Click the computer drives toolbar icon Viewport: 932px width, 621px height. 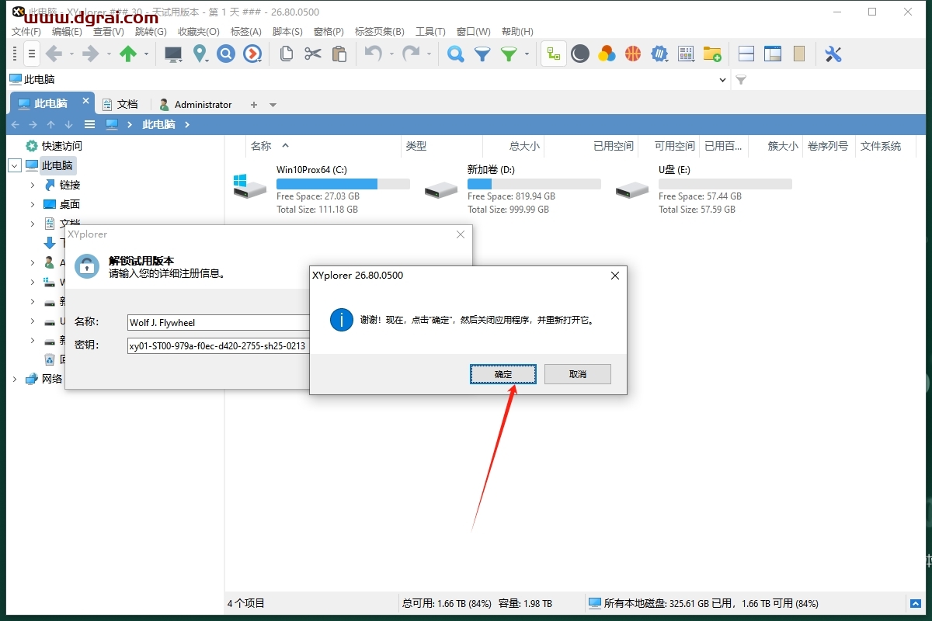173,54
